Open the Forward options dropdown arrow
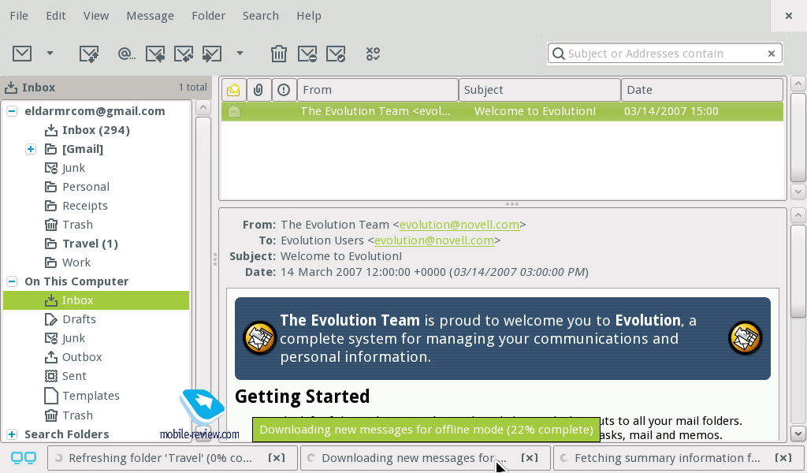The height and width of the screenshot is (473, 807). 240,53
